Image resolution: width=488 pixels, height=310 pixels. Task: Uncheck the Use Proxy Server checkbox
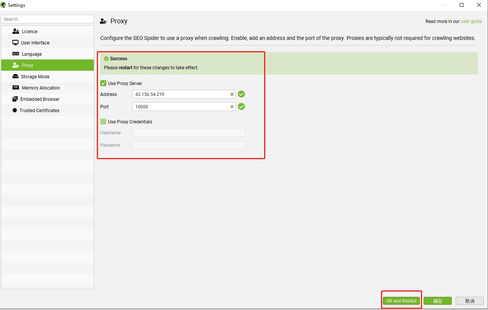(x=103, y=83)
